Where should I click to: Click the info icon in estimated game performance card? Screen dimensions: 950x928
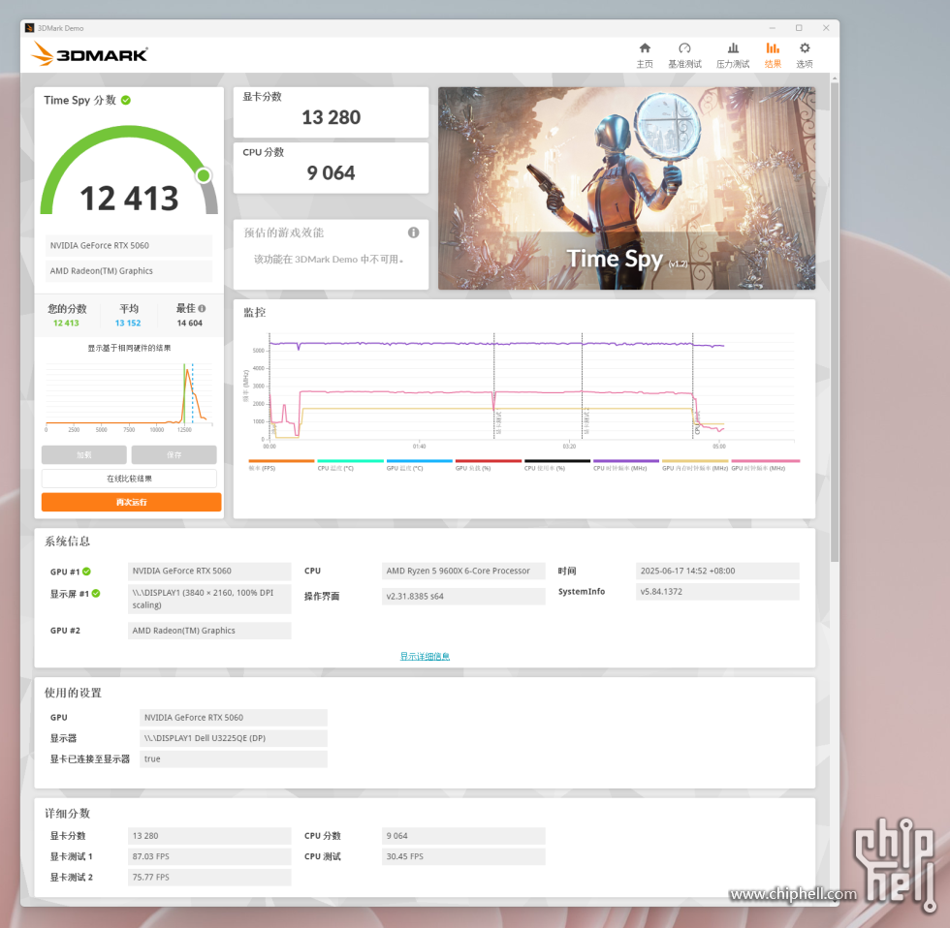413,232
